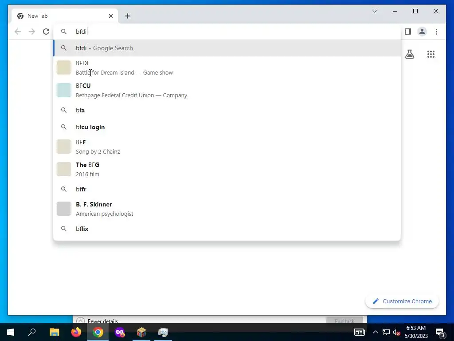This screenshot has height=341, width=454.
Task: Open the Labs flask icon
Action: coord(409,54)
